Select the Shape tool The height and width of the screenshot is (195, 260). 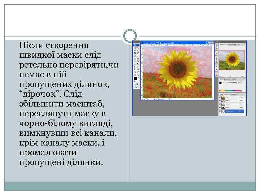pos(138,69)
